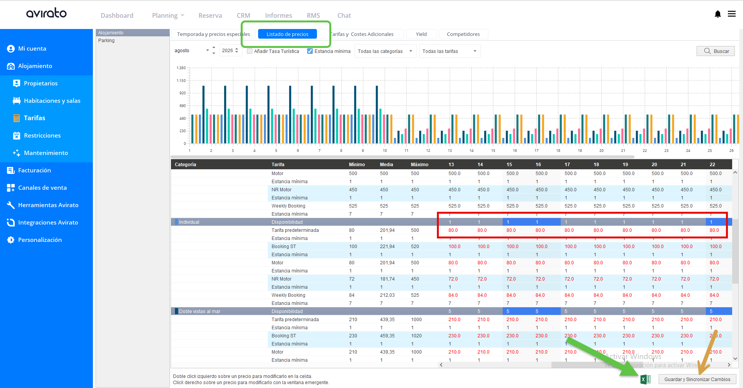Click the 181,74 NR Motor media cell
The height and width of the screenshot is (388, 743).
click(387, 279)
